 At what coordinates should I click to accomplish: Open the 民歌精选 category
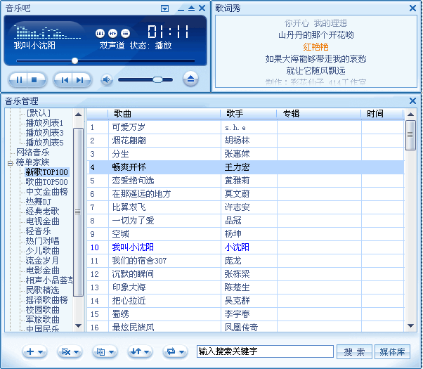[42, 290]
